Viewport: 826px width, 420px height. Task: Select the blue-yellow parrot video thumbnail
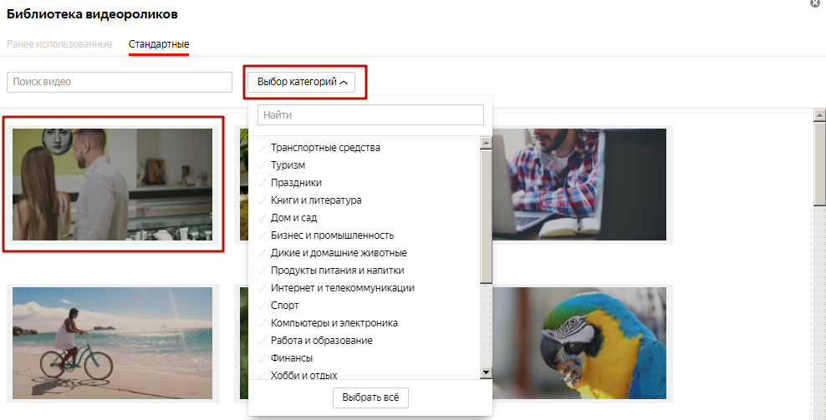[579, 343]
